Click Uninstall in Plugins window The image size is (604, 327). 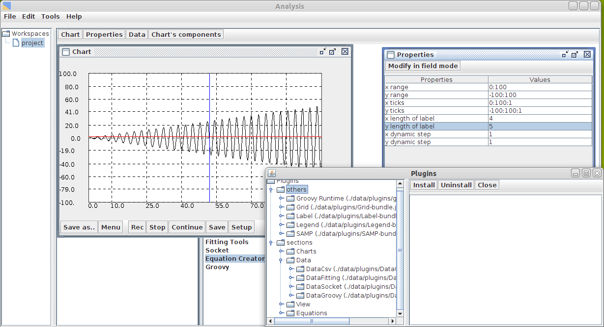(456, 185)
